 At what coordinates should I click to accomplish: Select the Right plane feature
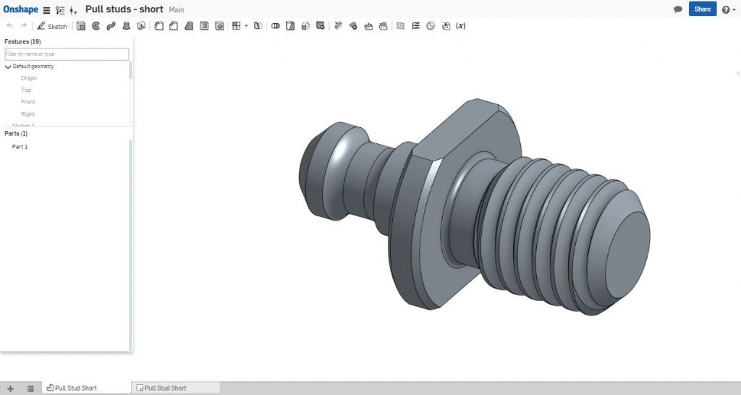pos(28,114)
